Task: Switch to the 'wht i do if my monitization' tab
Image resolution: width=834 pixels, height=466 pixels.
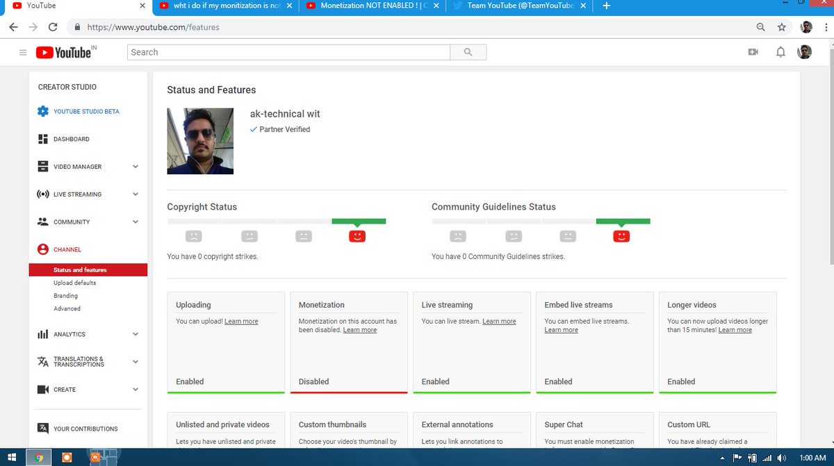Action: pos(226,6)
